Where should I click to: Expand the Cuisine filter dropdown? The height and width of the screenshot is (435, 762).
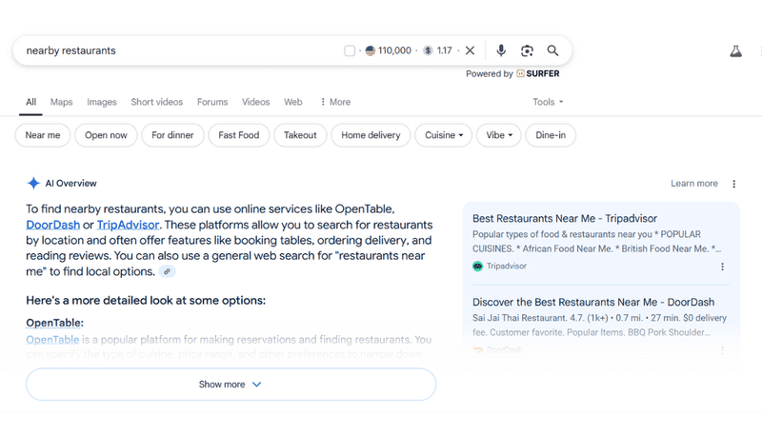[x=444, y=135]
